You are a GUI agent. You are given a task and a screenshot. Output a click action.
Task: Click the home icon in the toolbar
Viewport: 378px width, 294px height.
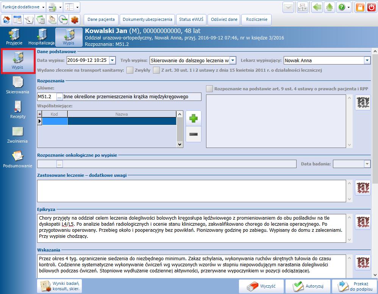click(x=6, y=20)
